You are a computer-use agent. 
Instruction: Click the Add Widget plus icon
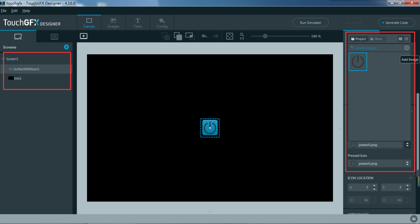pyautogui.click(x=83, y=36)
